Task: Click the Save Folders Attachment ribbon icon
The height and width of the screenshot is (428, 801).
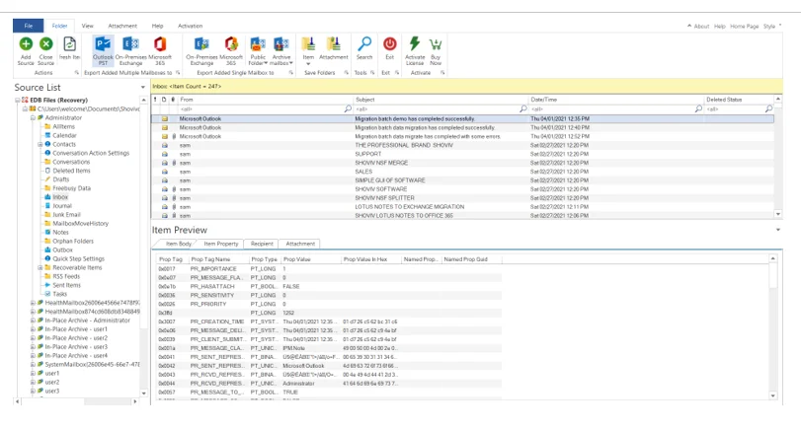Action: [334, 44]
